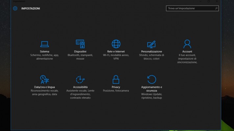The image size is (234, 131).
Task: Click the Accessibilità dashed clock icon
Action: pos(80,79)
